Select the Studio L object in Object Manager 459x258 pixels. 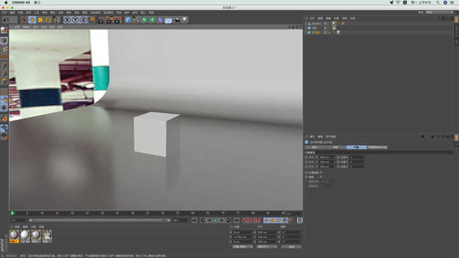click(315, 23)
